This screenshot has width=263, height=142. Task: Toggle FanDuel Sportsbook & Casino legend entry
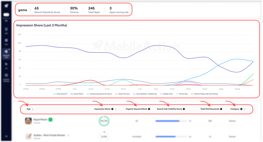click(99, 94)
